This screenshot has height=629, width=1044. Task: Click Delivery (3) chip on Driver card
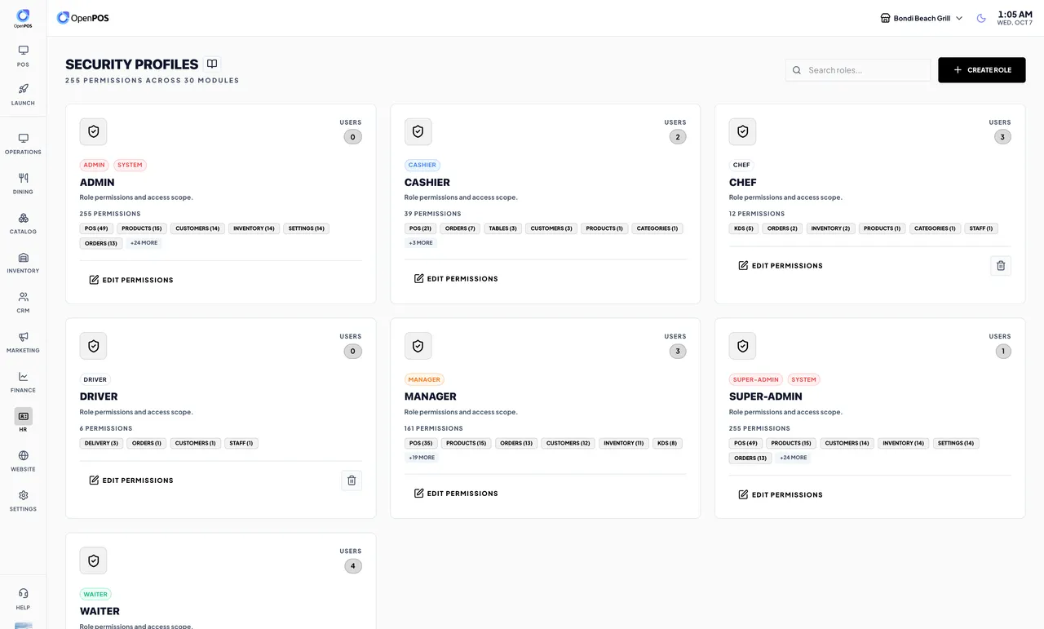tap(101, 443)
